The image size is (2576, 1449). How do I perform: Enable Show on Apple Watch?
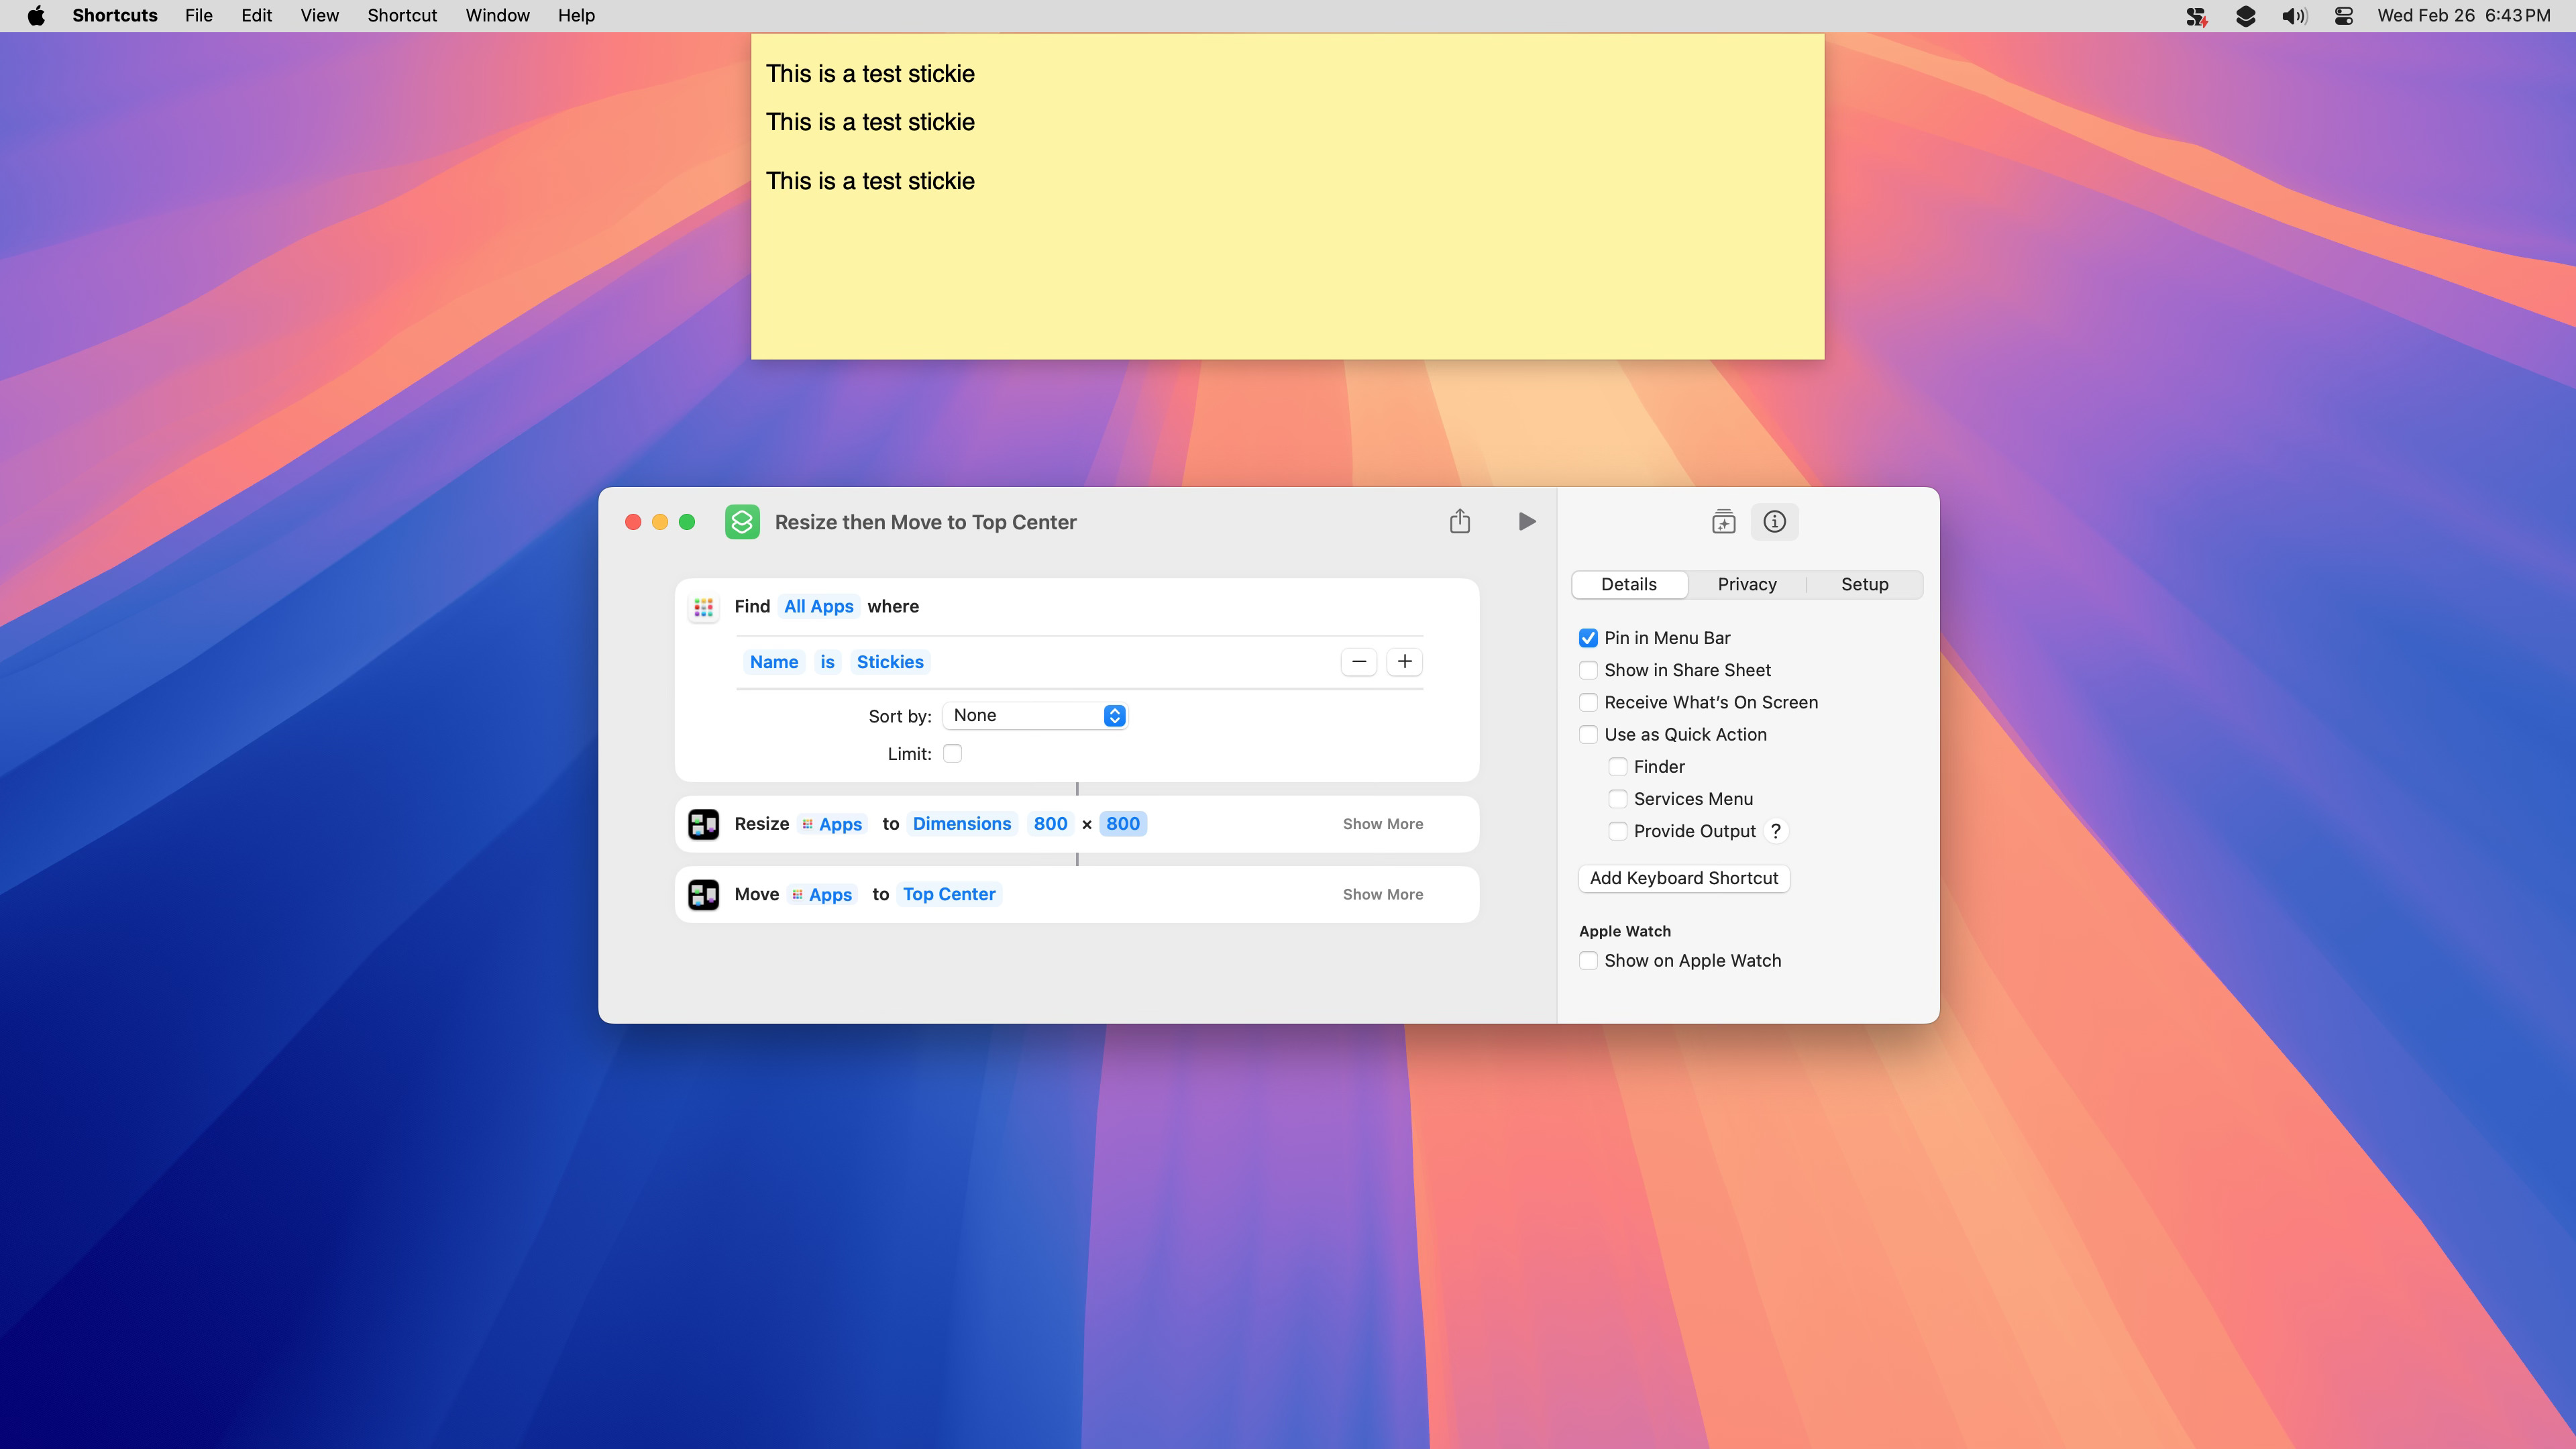tap(1588, 961)
